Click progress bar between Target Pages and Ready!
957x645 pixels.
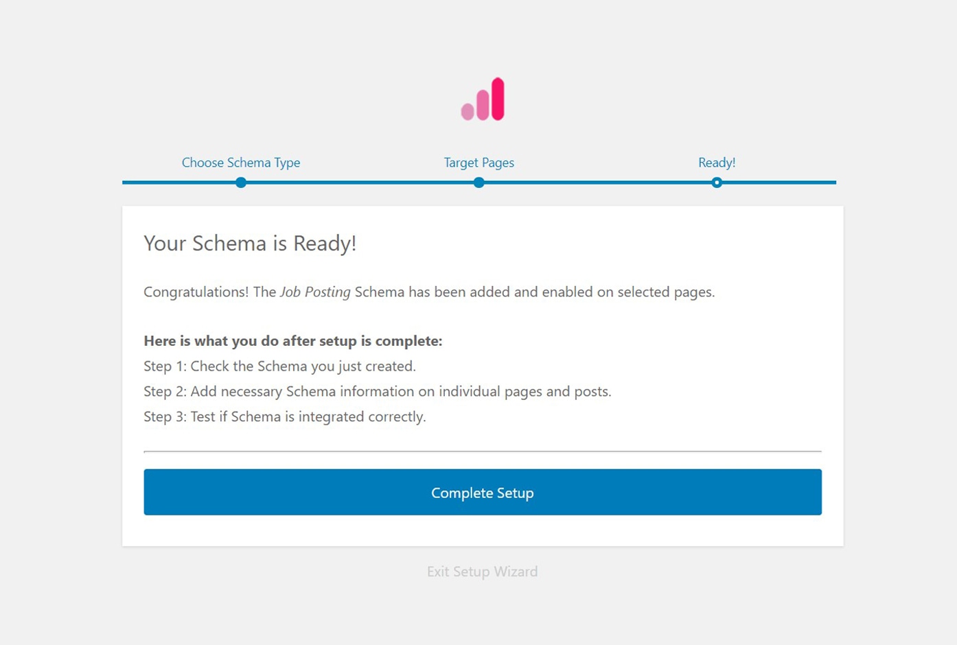pos(597,183)
